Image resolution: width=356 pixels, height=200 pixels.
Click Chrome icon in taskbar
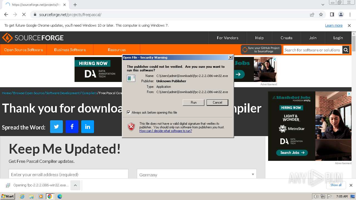click(x=50, y=196)
